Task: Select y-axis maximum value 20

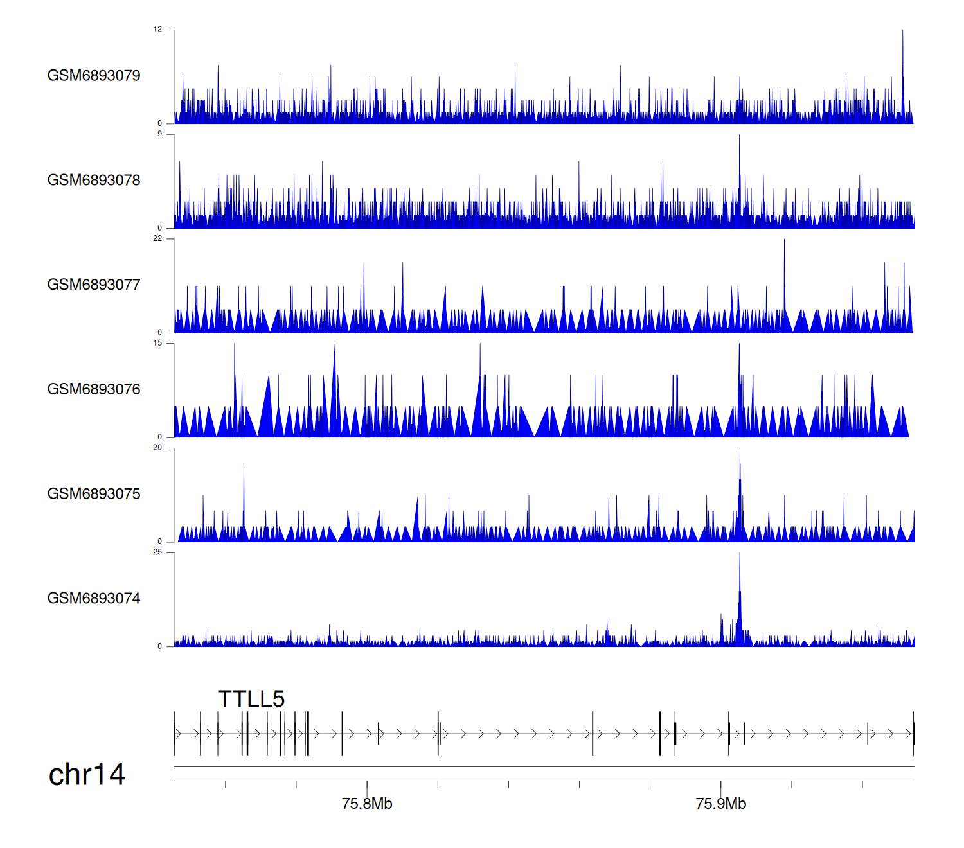Action: pos(157,448)
